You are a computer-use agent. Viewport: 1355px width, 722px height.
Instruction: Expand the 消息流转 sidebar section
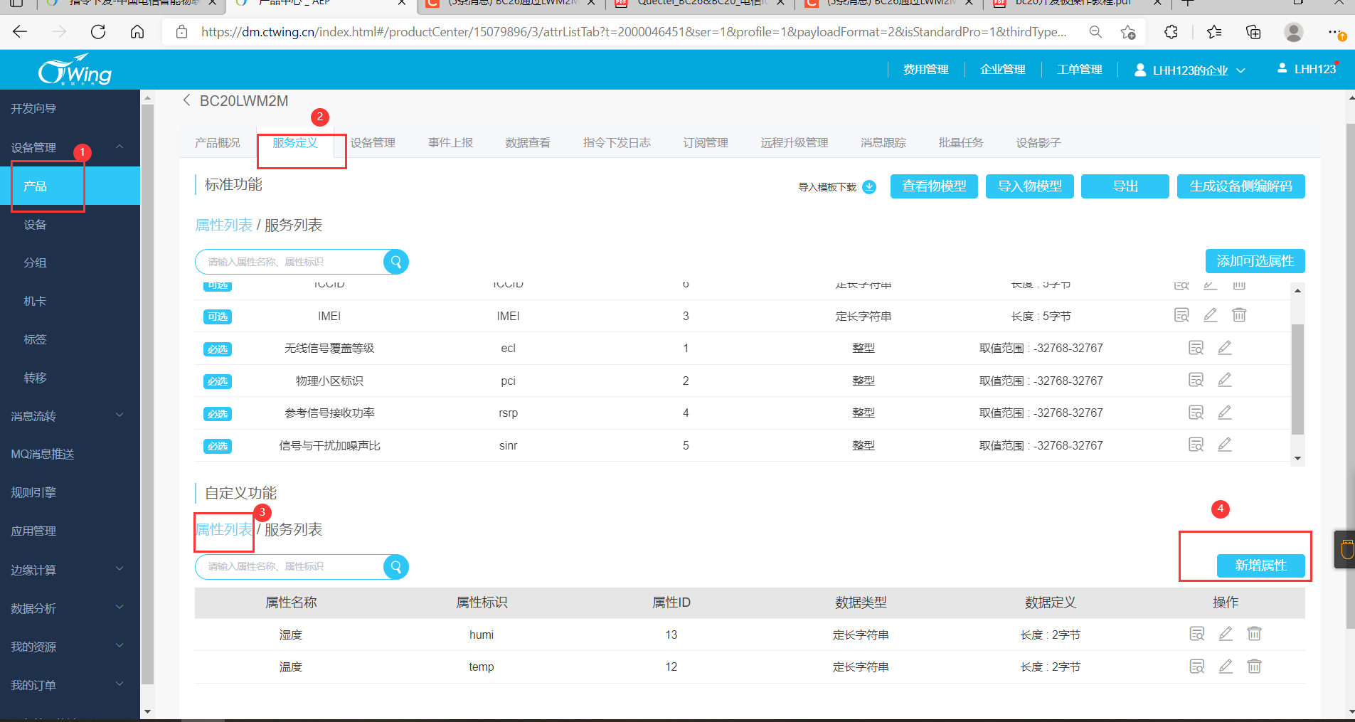point(119,415)
